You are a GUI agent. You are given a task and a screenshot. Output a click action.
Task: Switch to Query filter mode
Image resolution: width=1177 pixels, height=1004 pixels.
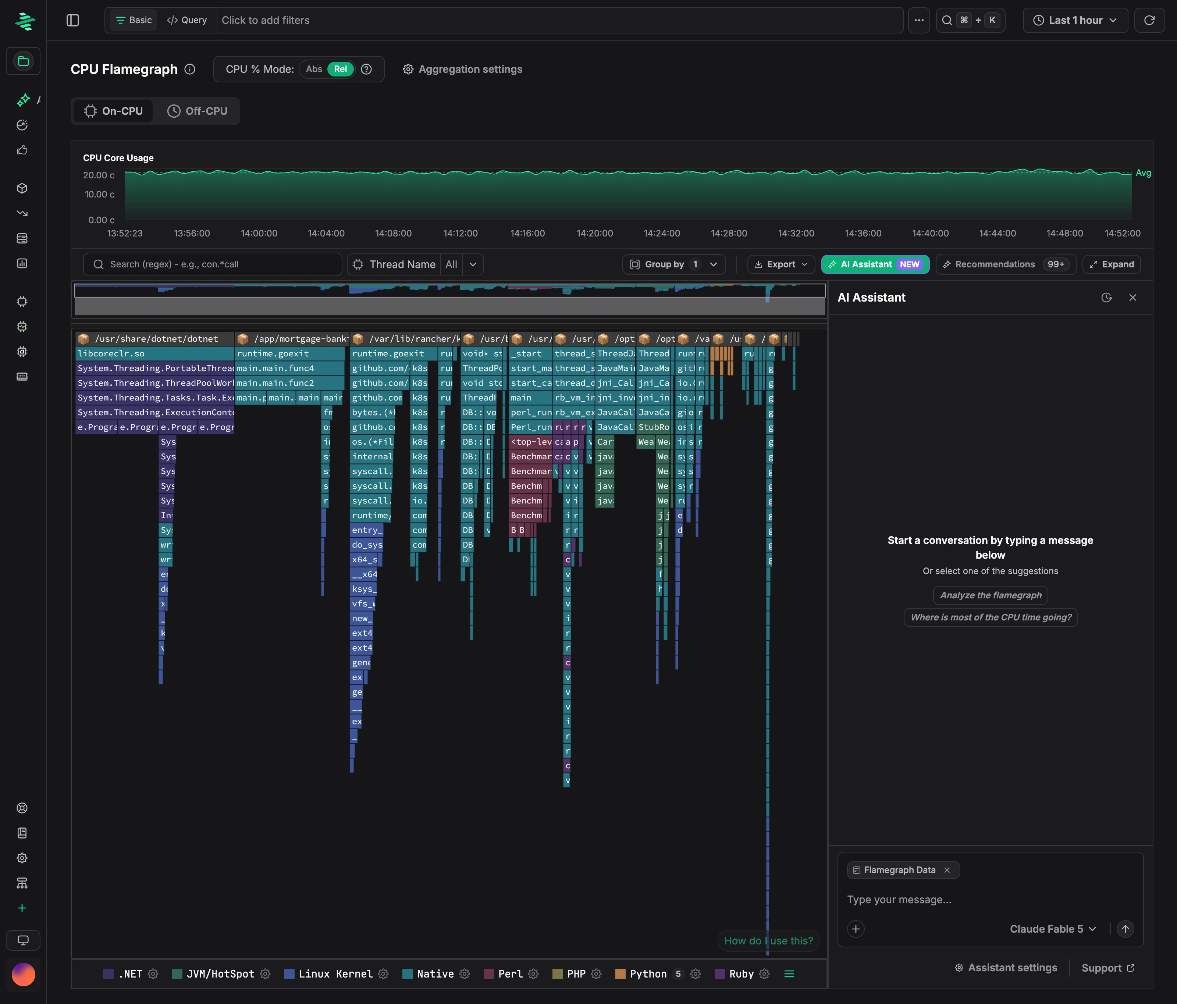(x=187, y=21)
